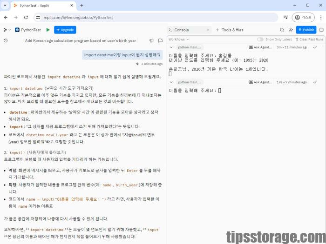Collapse the second python main run

point(171,82)
